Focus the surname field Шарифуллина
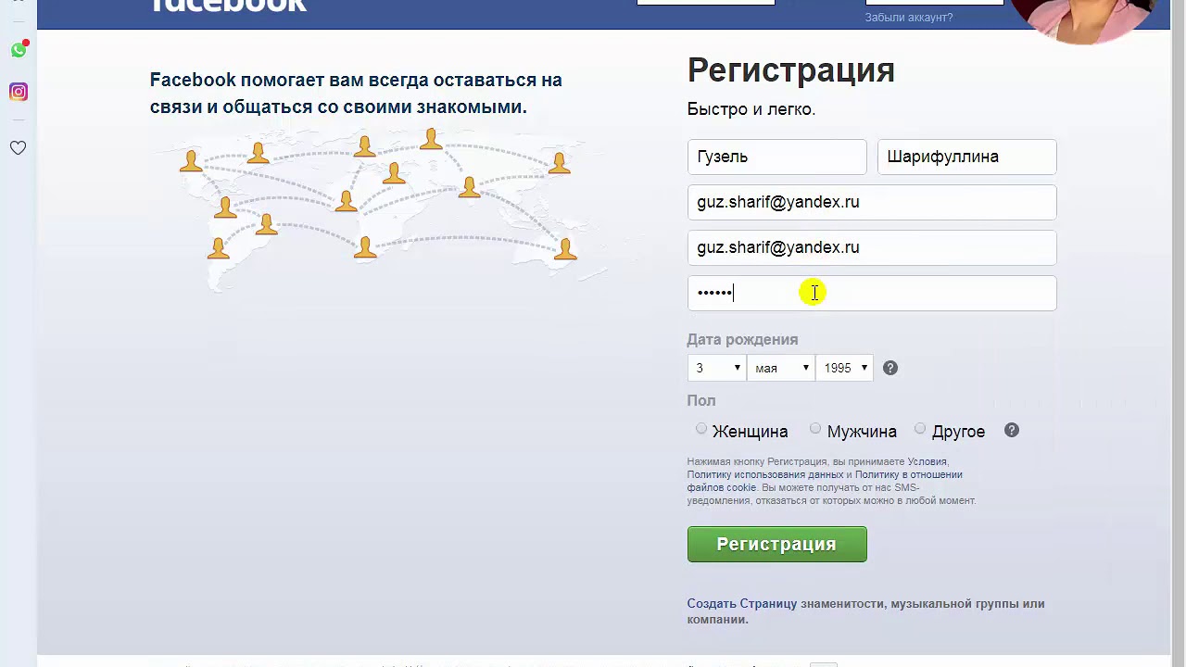Screen dimensions: 1186x667 [x=967, y=157]
